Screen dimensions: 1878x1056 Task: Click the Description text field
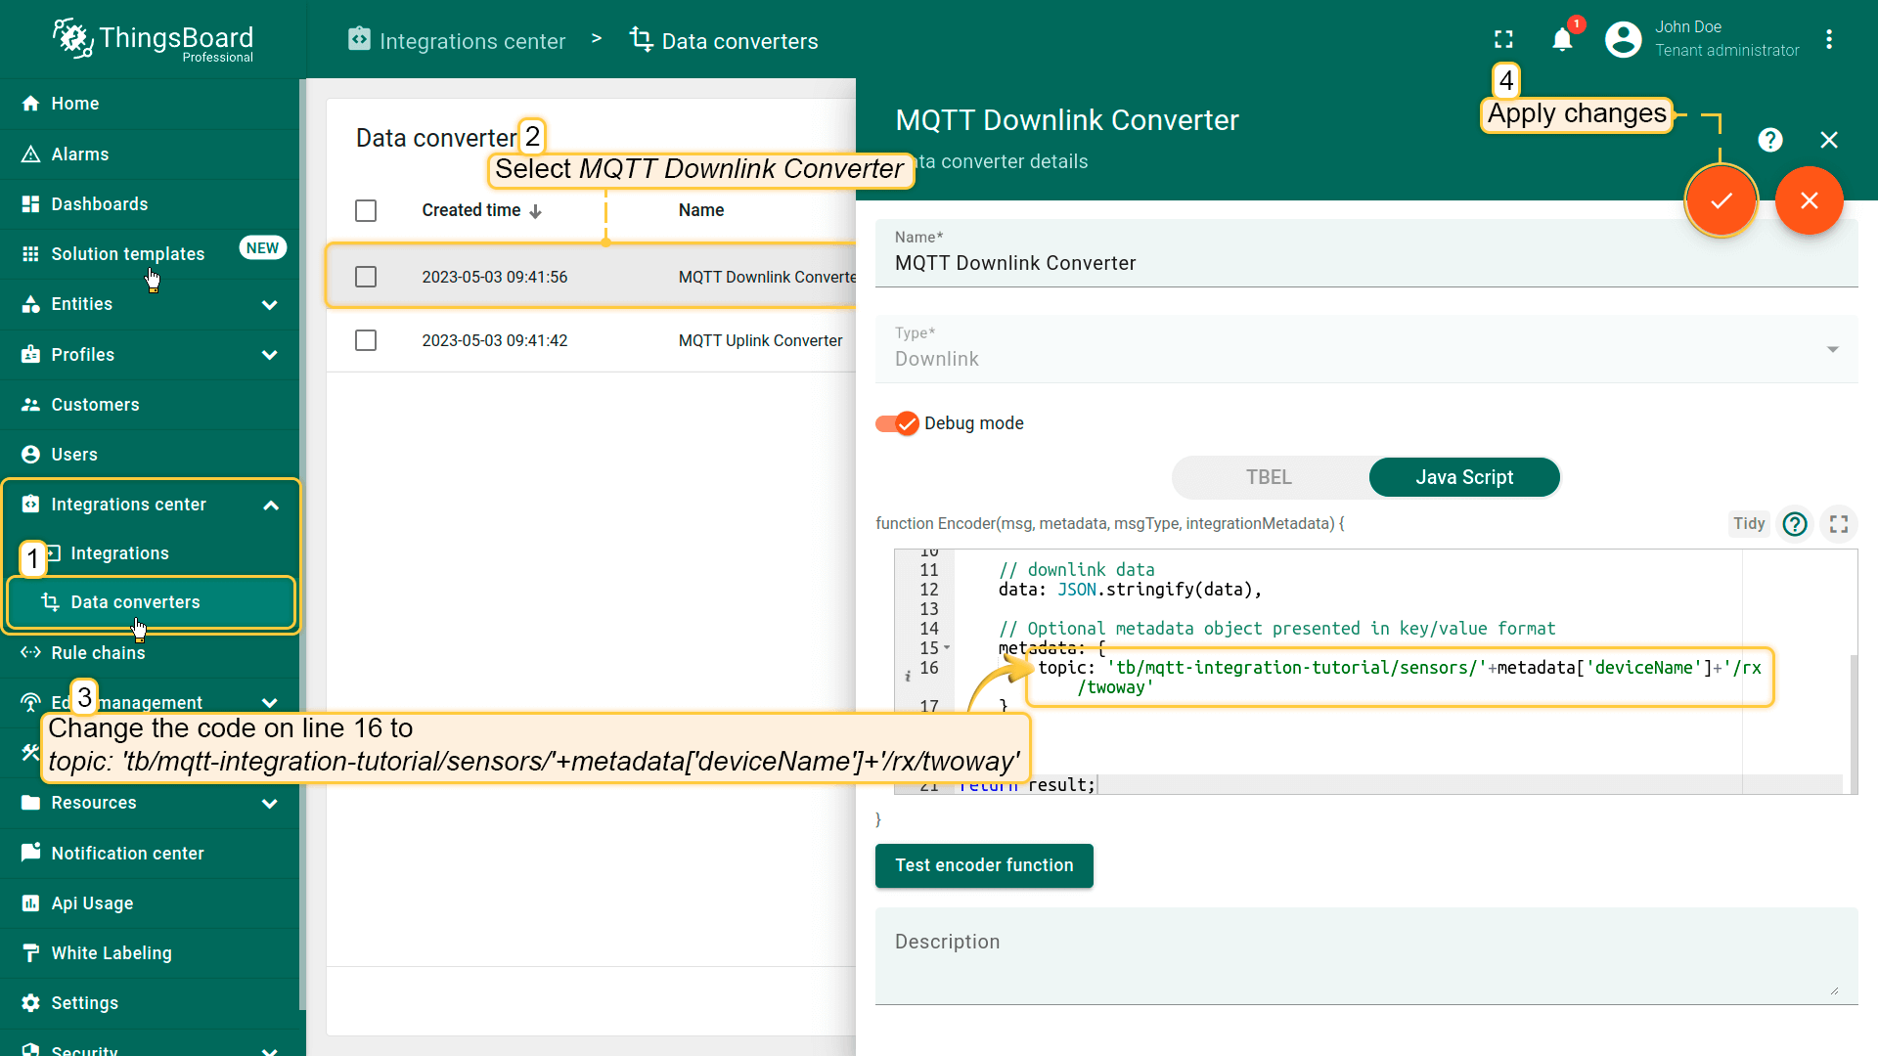pyautogui.click(x=1365, y=955)
